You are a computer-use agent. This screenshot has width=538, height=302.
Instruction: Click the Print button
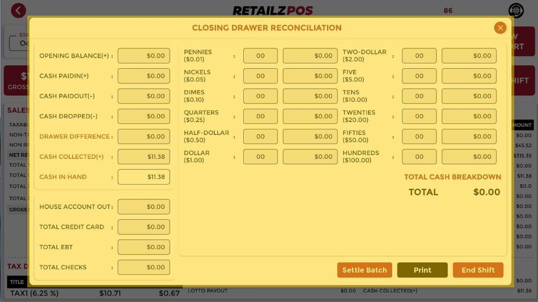[422, 270]
